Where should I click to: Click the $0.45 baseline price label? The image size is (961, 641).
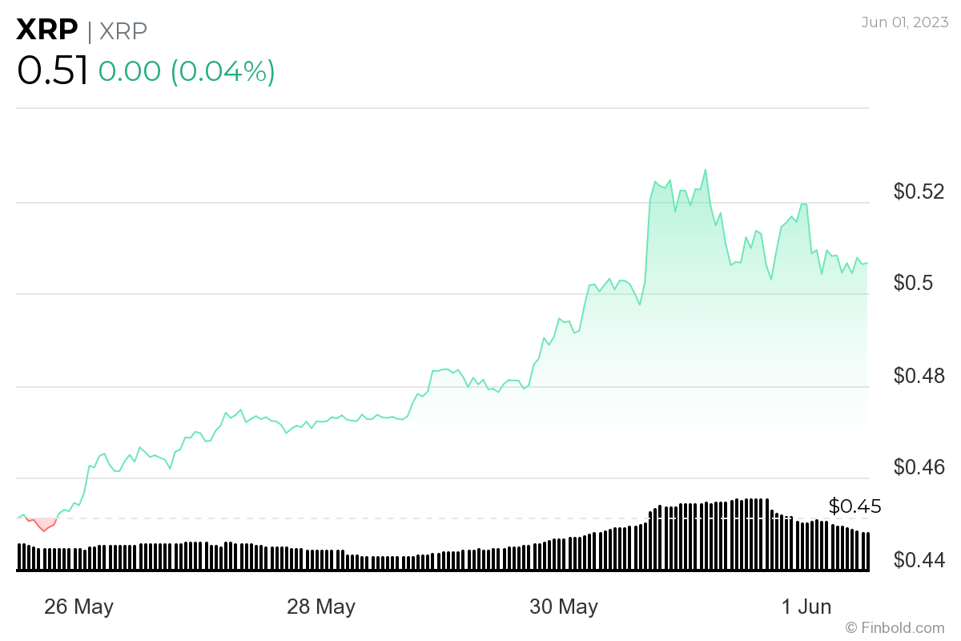tap(854, 506)
